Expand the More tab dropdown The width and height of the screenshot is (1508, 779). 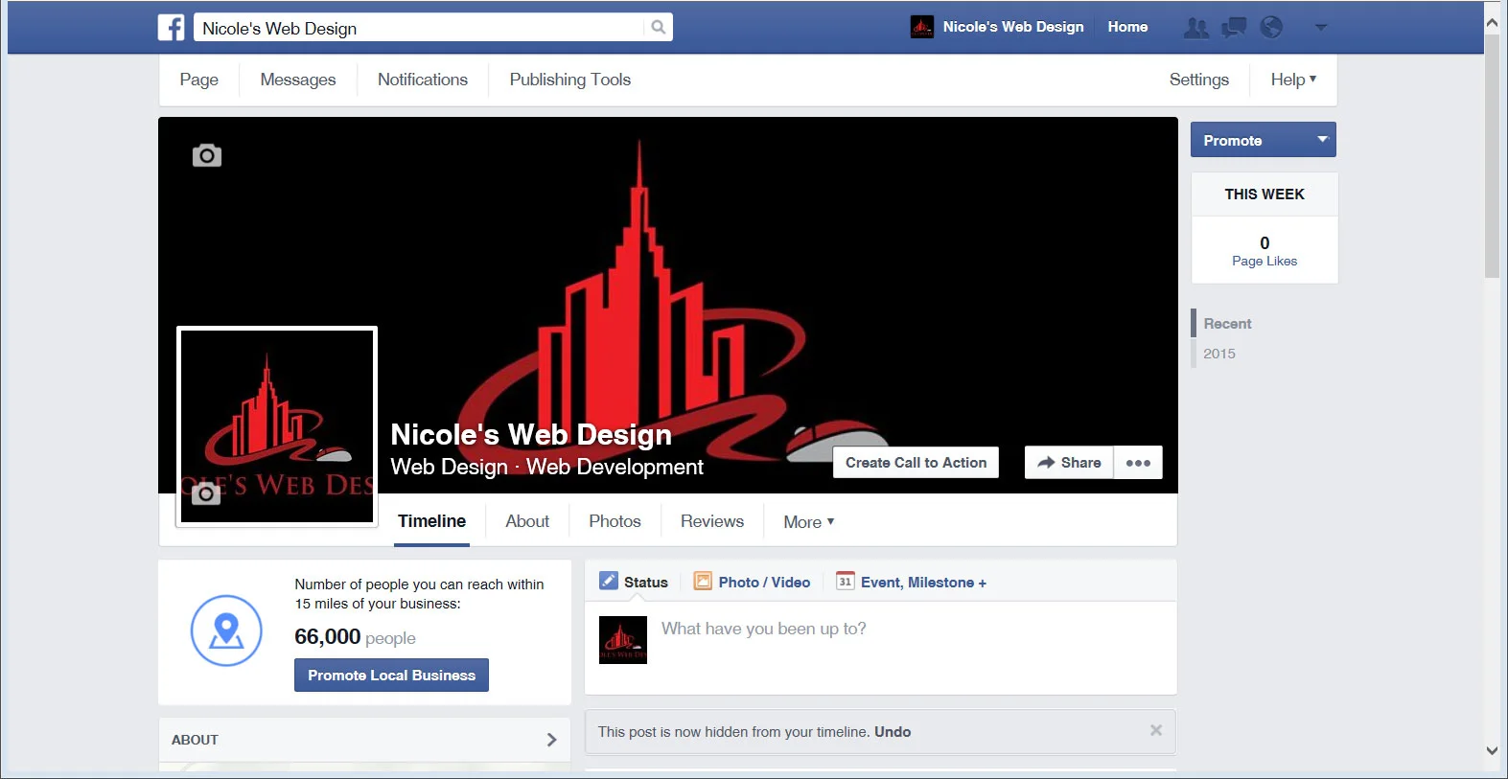pyautogui.click(x=809, y=522)
